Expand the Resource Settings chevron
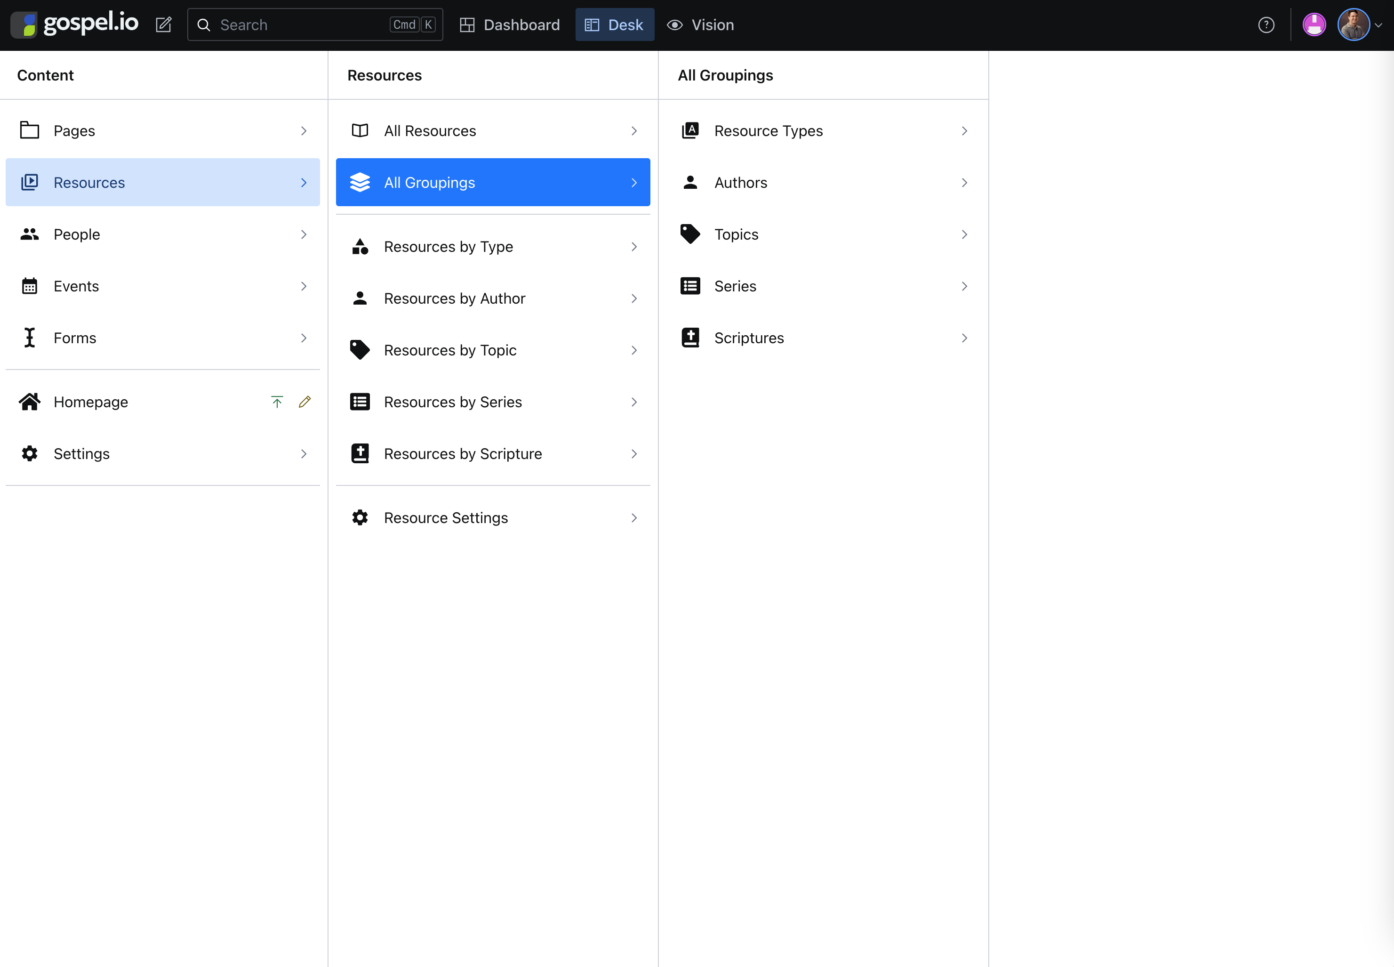The width and height of the screenshot is (1394, 967). (634, 517)
